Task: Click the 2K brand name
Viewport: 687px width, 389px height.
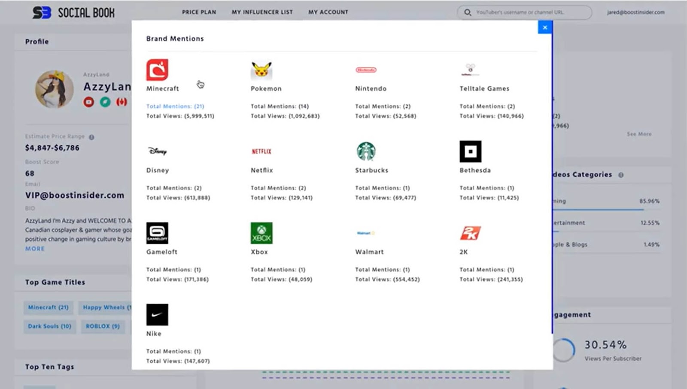Action: (x=464, y=252)
